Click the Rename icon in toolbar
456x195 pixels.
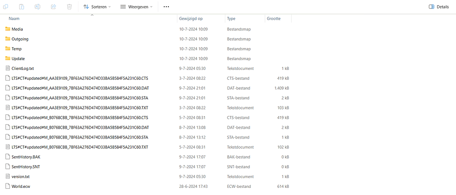point(37,6)
